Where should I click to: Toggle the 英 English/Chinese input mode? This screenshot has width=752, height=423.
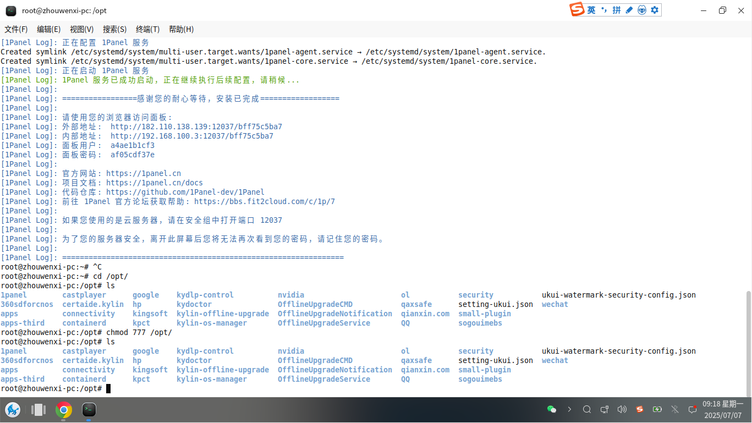tap(591, 10)
